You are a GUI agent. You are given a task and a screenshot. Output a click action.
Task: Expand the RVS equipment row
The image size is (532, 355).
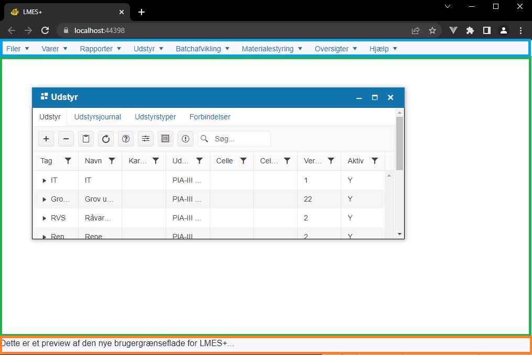pos(44,218)
